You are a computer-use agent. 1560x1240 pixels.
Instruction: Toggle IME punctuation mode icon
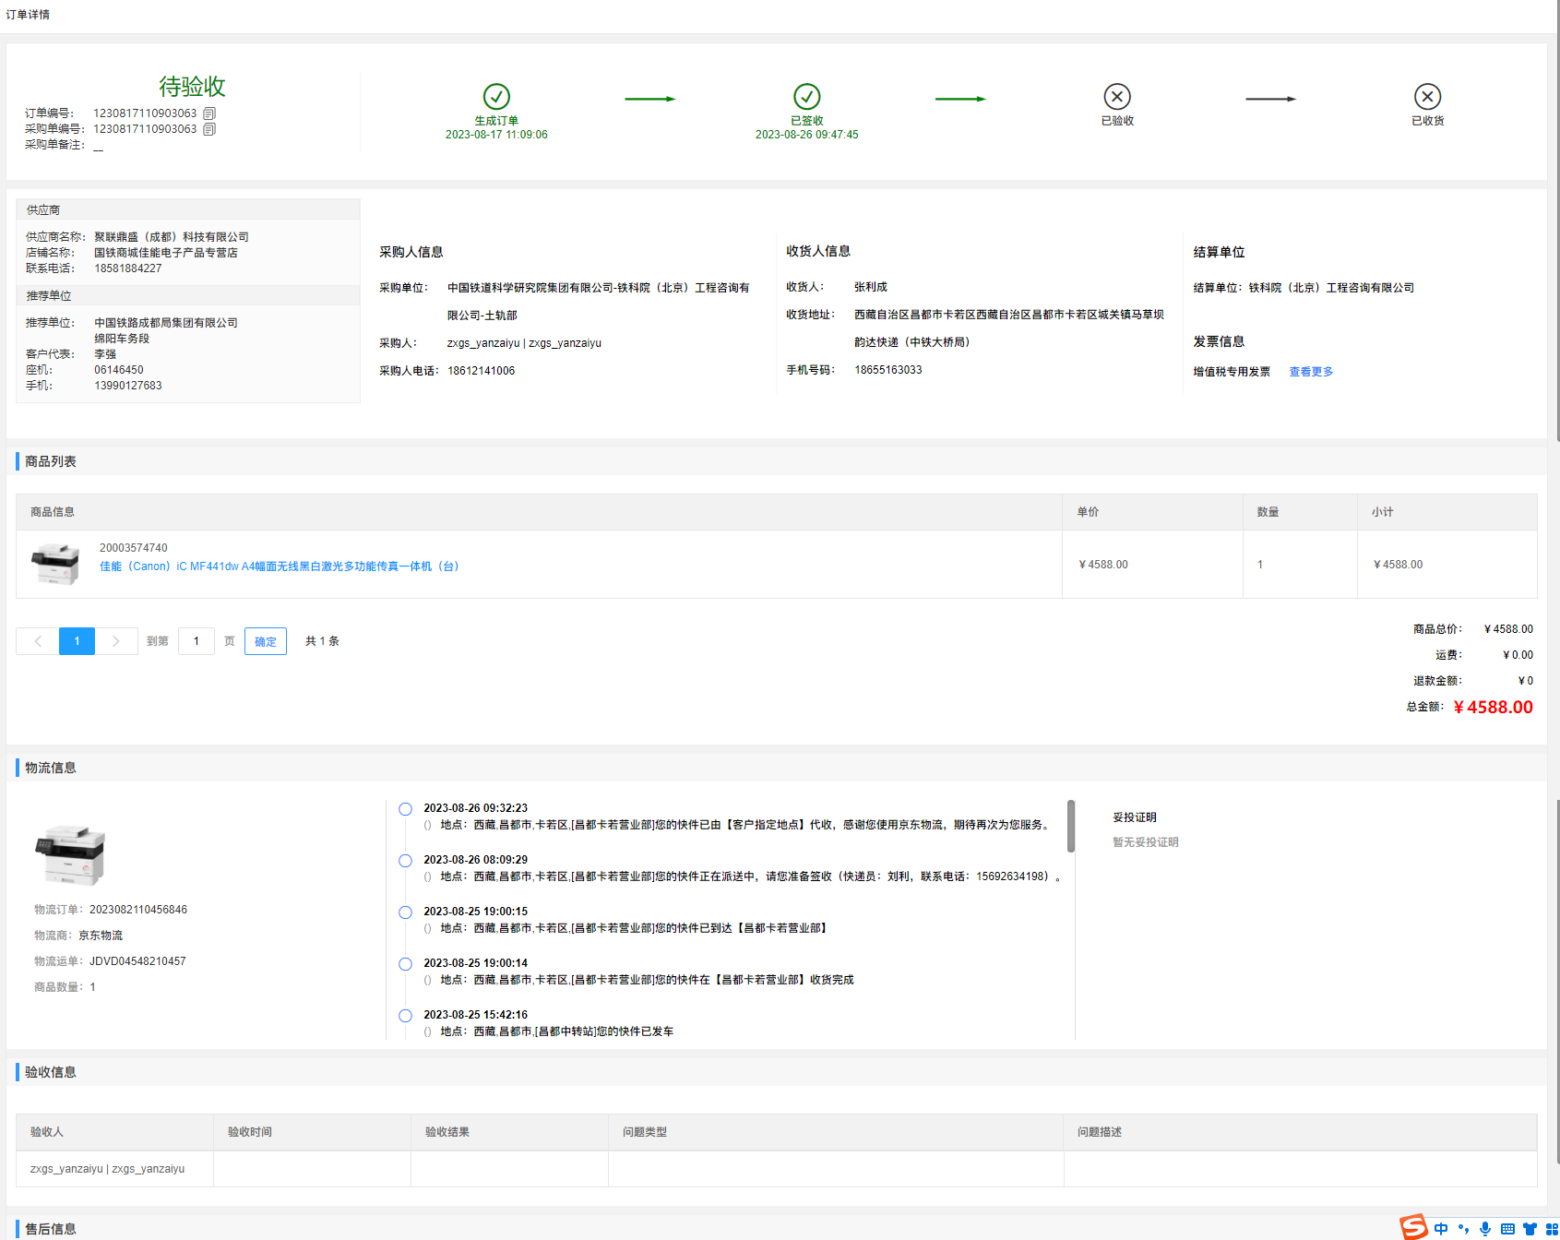coord(1463,1229)
